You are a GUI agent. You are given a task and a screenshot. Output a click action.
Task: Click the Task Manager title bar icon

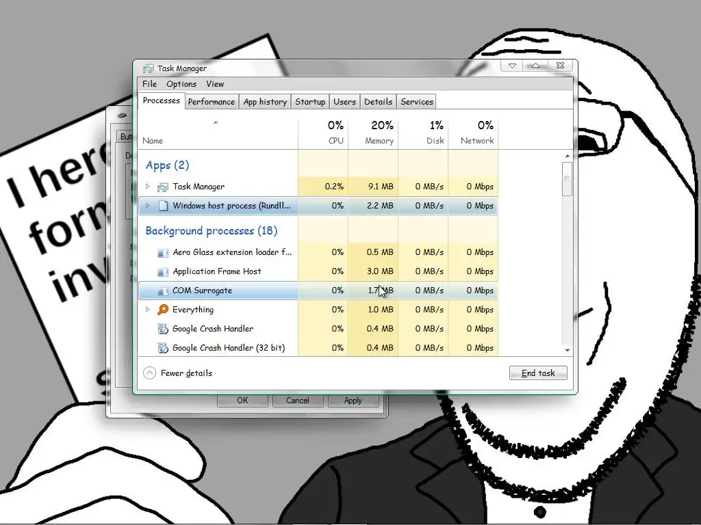(x=148, y=68)
